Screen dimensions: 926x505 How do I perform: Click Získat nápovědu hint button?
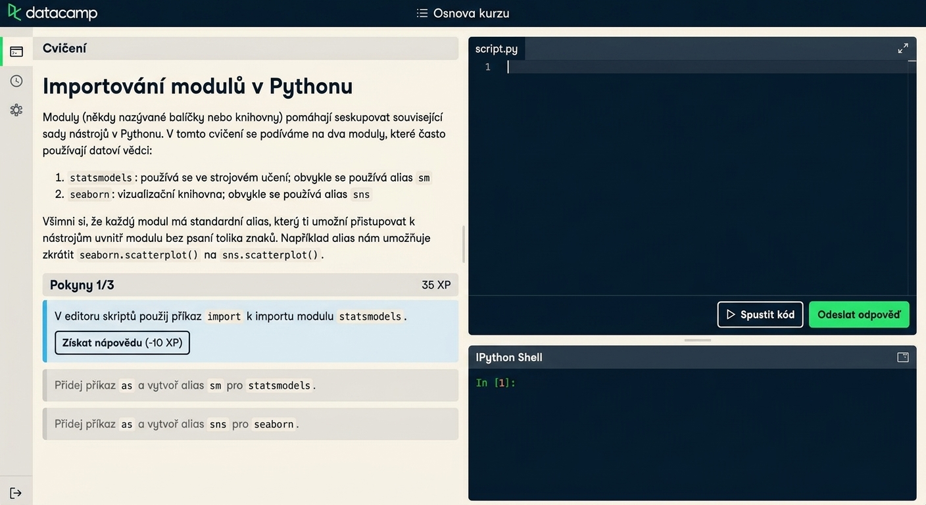(122, 343)
